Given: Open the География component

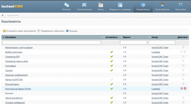Looking at the screenshot, I should pyautogui.click(x=11, y=66).
